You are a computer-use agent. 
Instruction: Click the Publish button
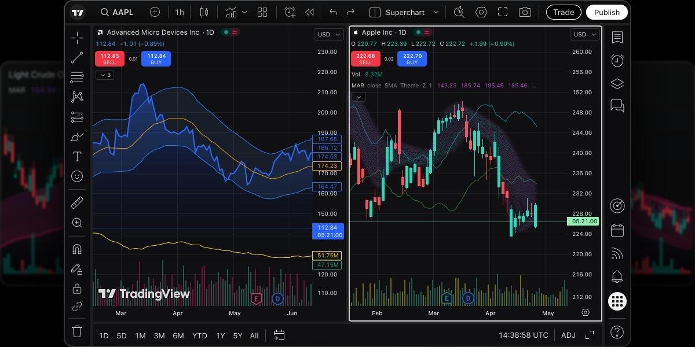coord(607,12)
